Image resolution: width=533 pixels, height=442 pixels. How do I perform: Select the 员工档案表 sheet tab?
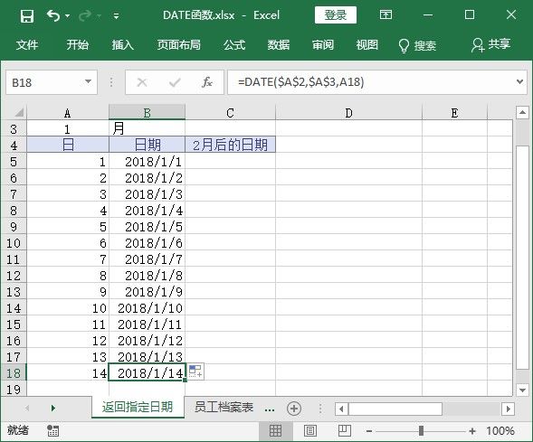point(224,407)
